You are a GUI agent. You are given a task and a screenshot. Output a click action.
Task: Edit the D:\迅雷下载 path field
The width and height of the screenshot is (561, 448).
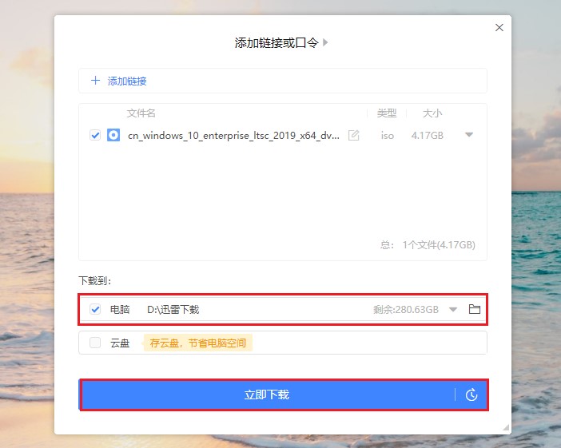[x=173, y=309]
